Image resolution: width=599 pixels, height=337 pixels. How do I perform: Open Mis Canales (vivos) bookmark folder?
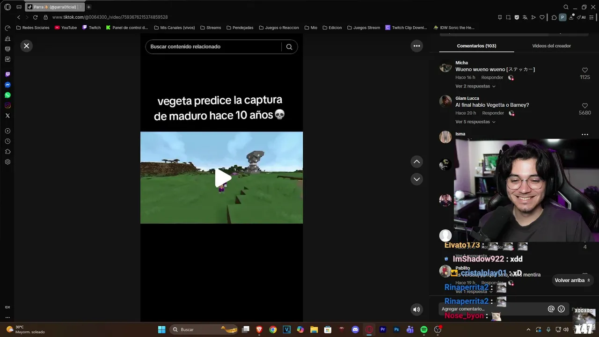tap(174, 28)
